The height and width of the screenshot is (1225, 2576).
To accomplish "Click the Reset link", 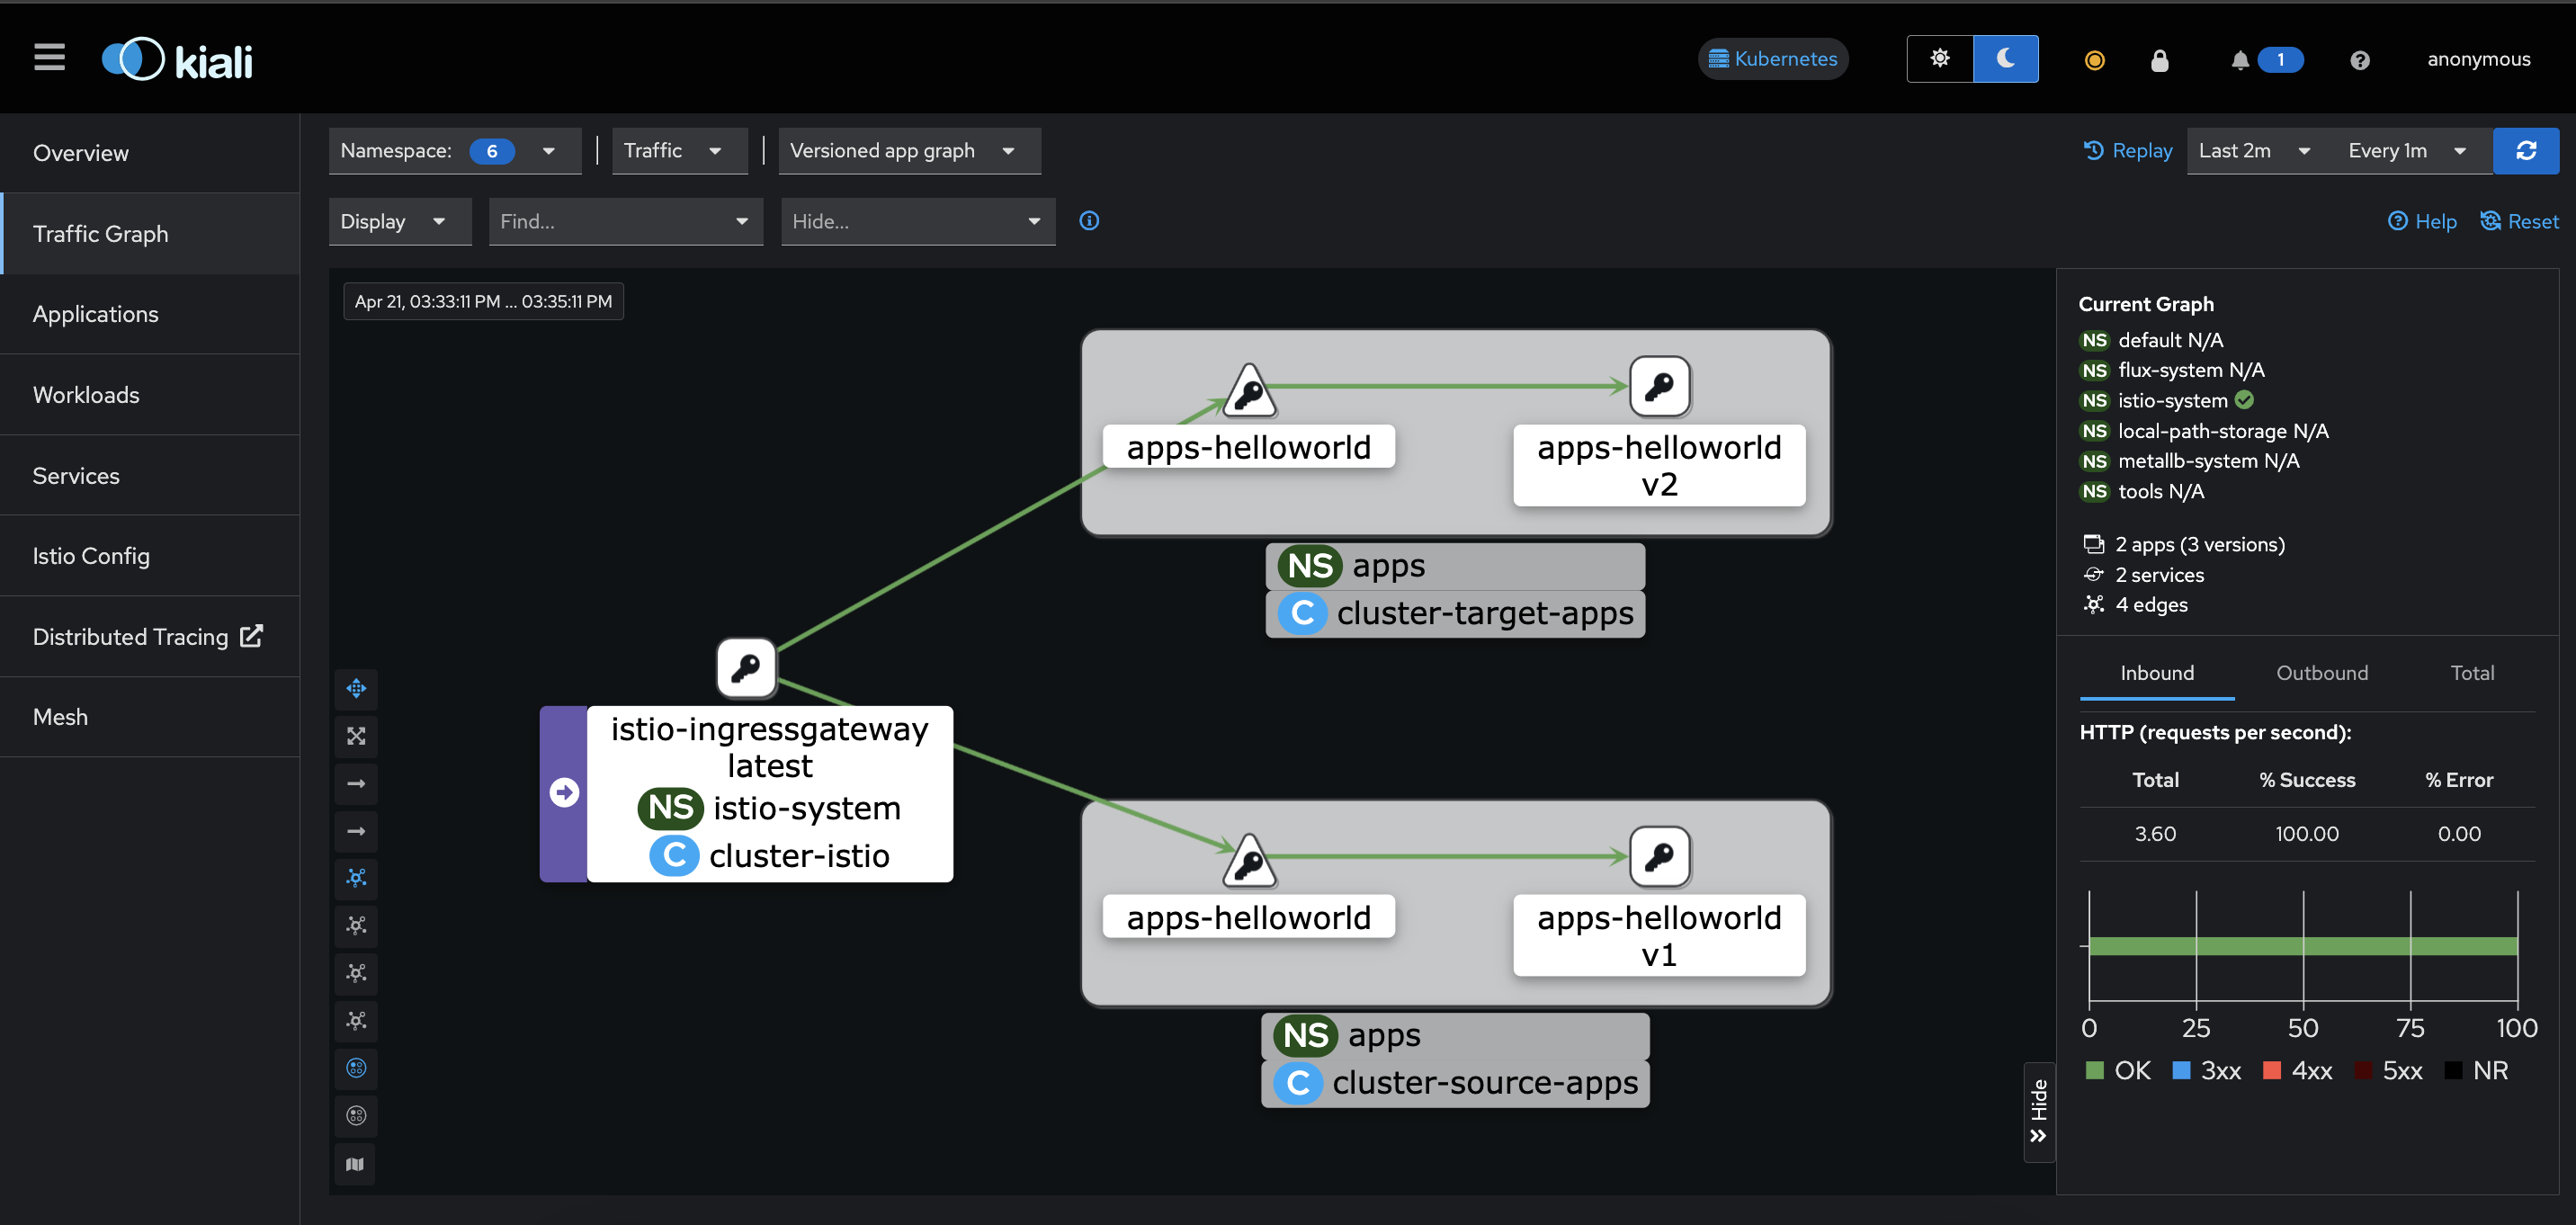I will [2519, 221].
